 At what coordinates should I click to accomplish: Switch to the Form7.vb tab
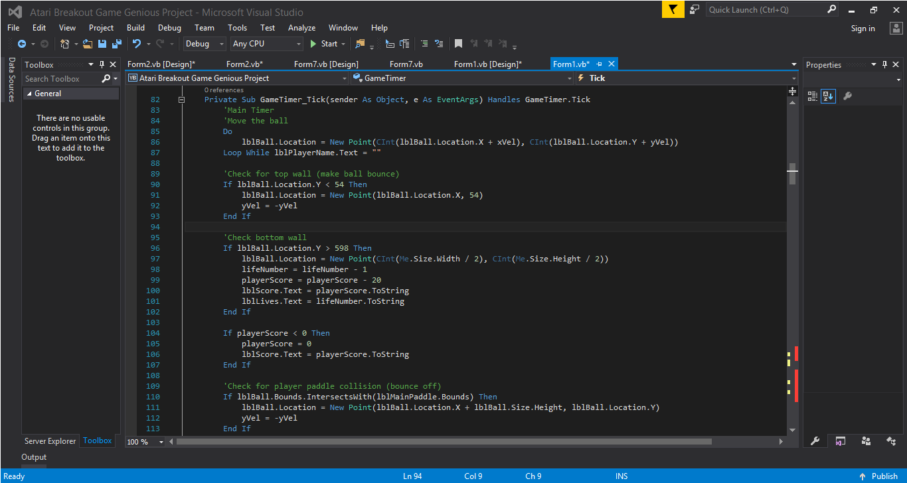406,64
